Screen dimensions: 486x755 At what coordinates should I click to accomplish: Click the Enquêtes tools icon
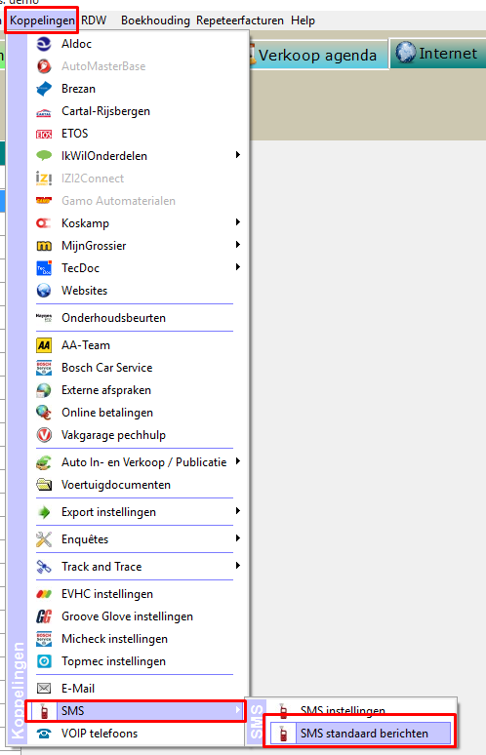(44, 539)
